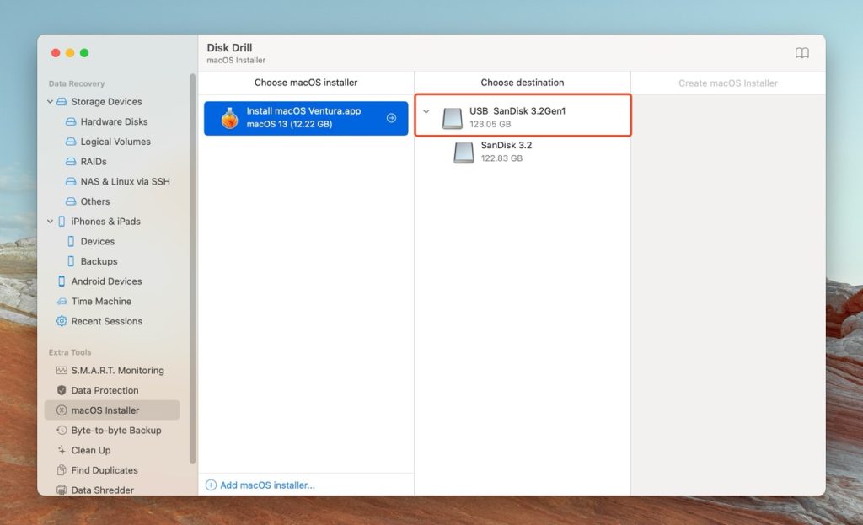This screenshot has width=863, height=525.
Task: Select Recent Sessions in the sidebar
Action: [x=105, y=321]
